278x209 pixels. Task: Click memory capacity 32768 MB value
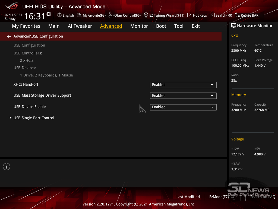click(262, 110)
